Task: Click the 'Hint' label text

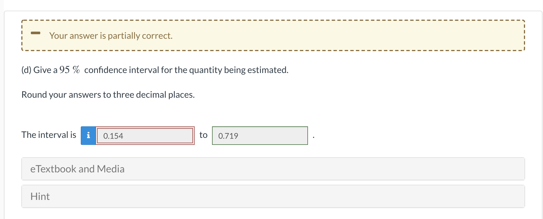Action: pyautogui.click(x=40, y=196)
